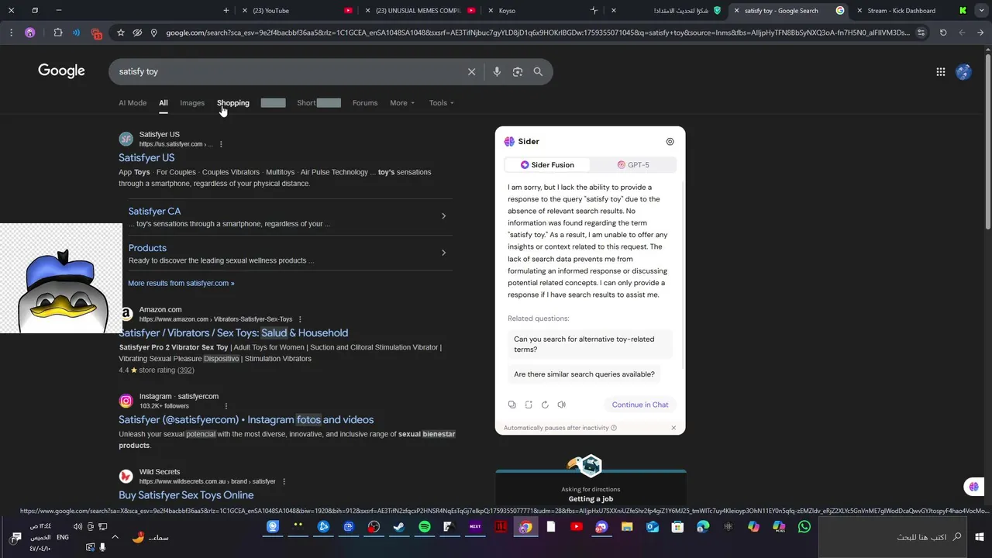Viewport: 992px width, 558px height.
Task: Click the Sider floating brain button
Action: pos(973,487)
